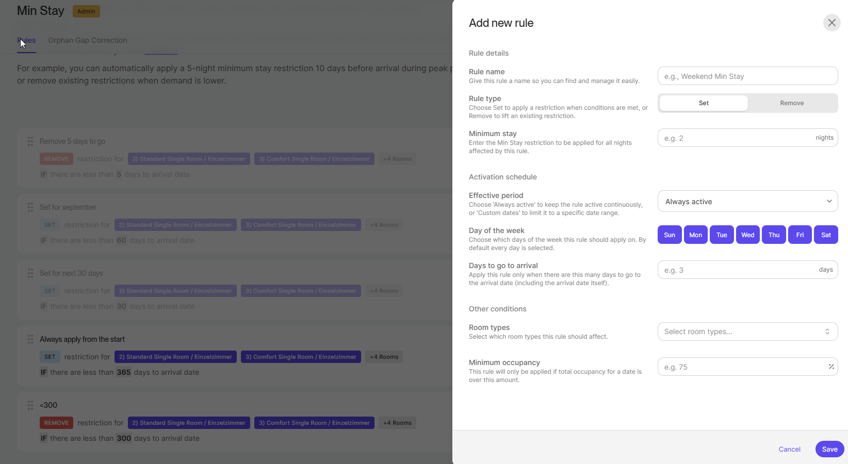848x464 pixels.
Task: Switch rule type to Remove
Action: coord(792,103)
